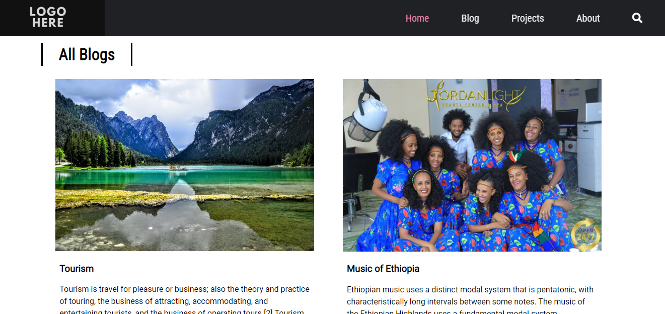The height and width of the screenshot is (314, 665).
Task: Click the Music of Ethiopia post title
Action: tap(383, 269)
